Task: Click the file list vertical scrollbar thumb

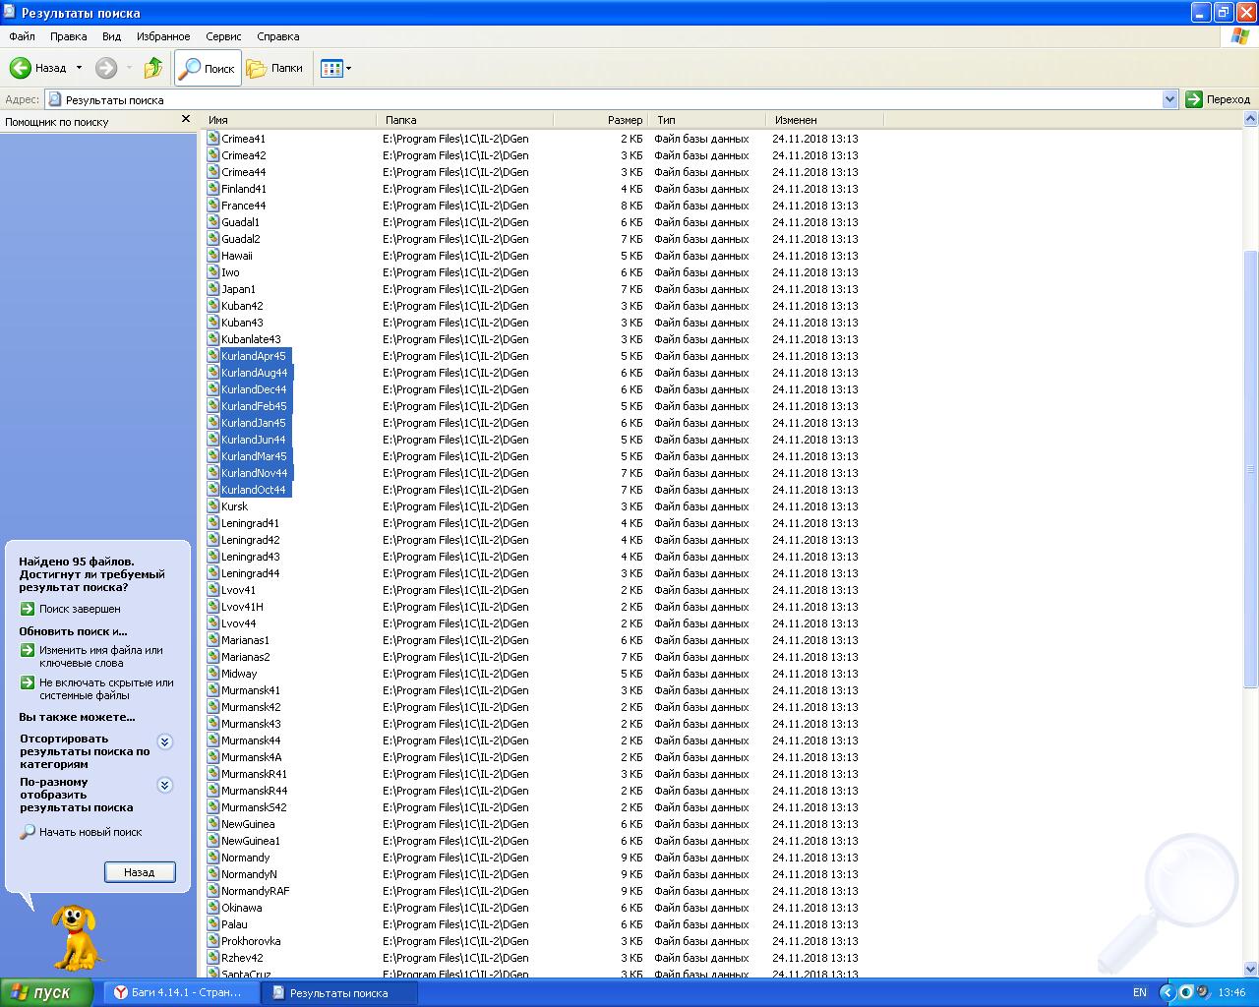Action: pos(1251,468)
